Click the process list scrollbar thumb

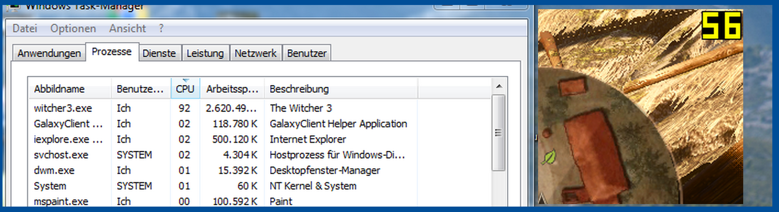click(x=499, y=133)
